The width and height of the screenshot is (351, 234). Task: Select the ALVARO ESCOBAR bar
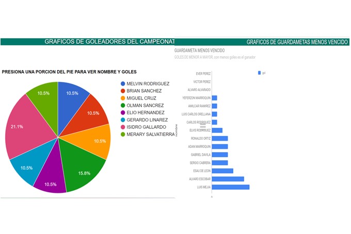(228, 179)
